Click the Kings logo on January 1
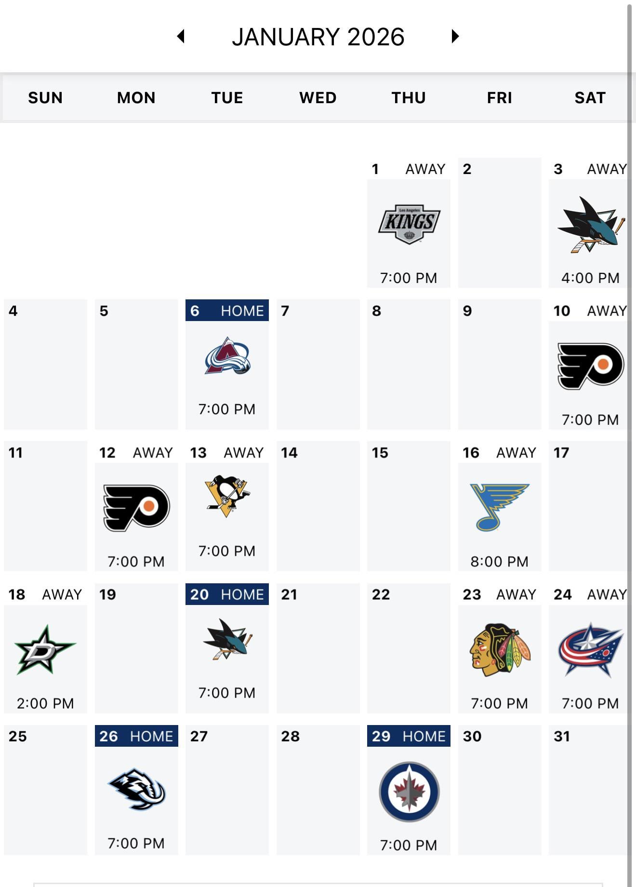Viewport: 636px width, 887px height. 409,224
